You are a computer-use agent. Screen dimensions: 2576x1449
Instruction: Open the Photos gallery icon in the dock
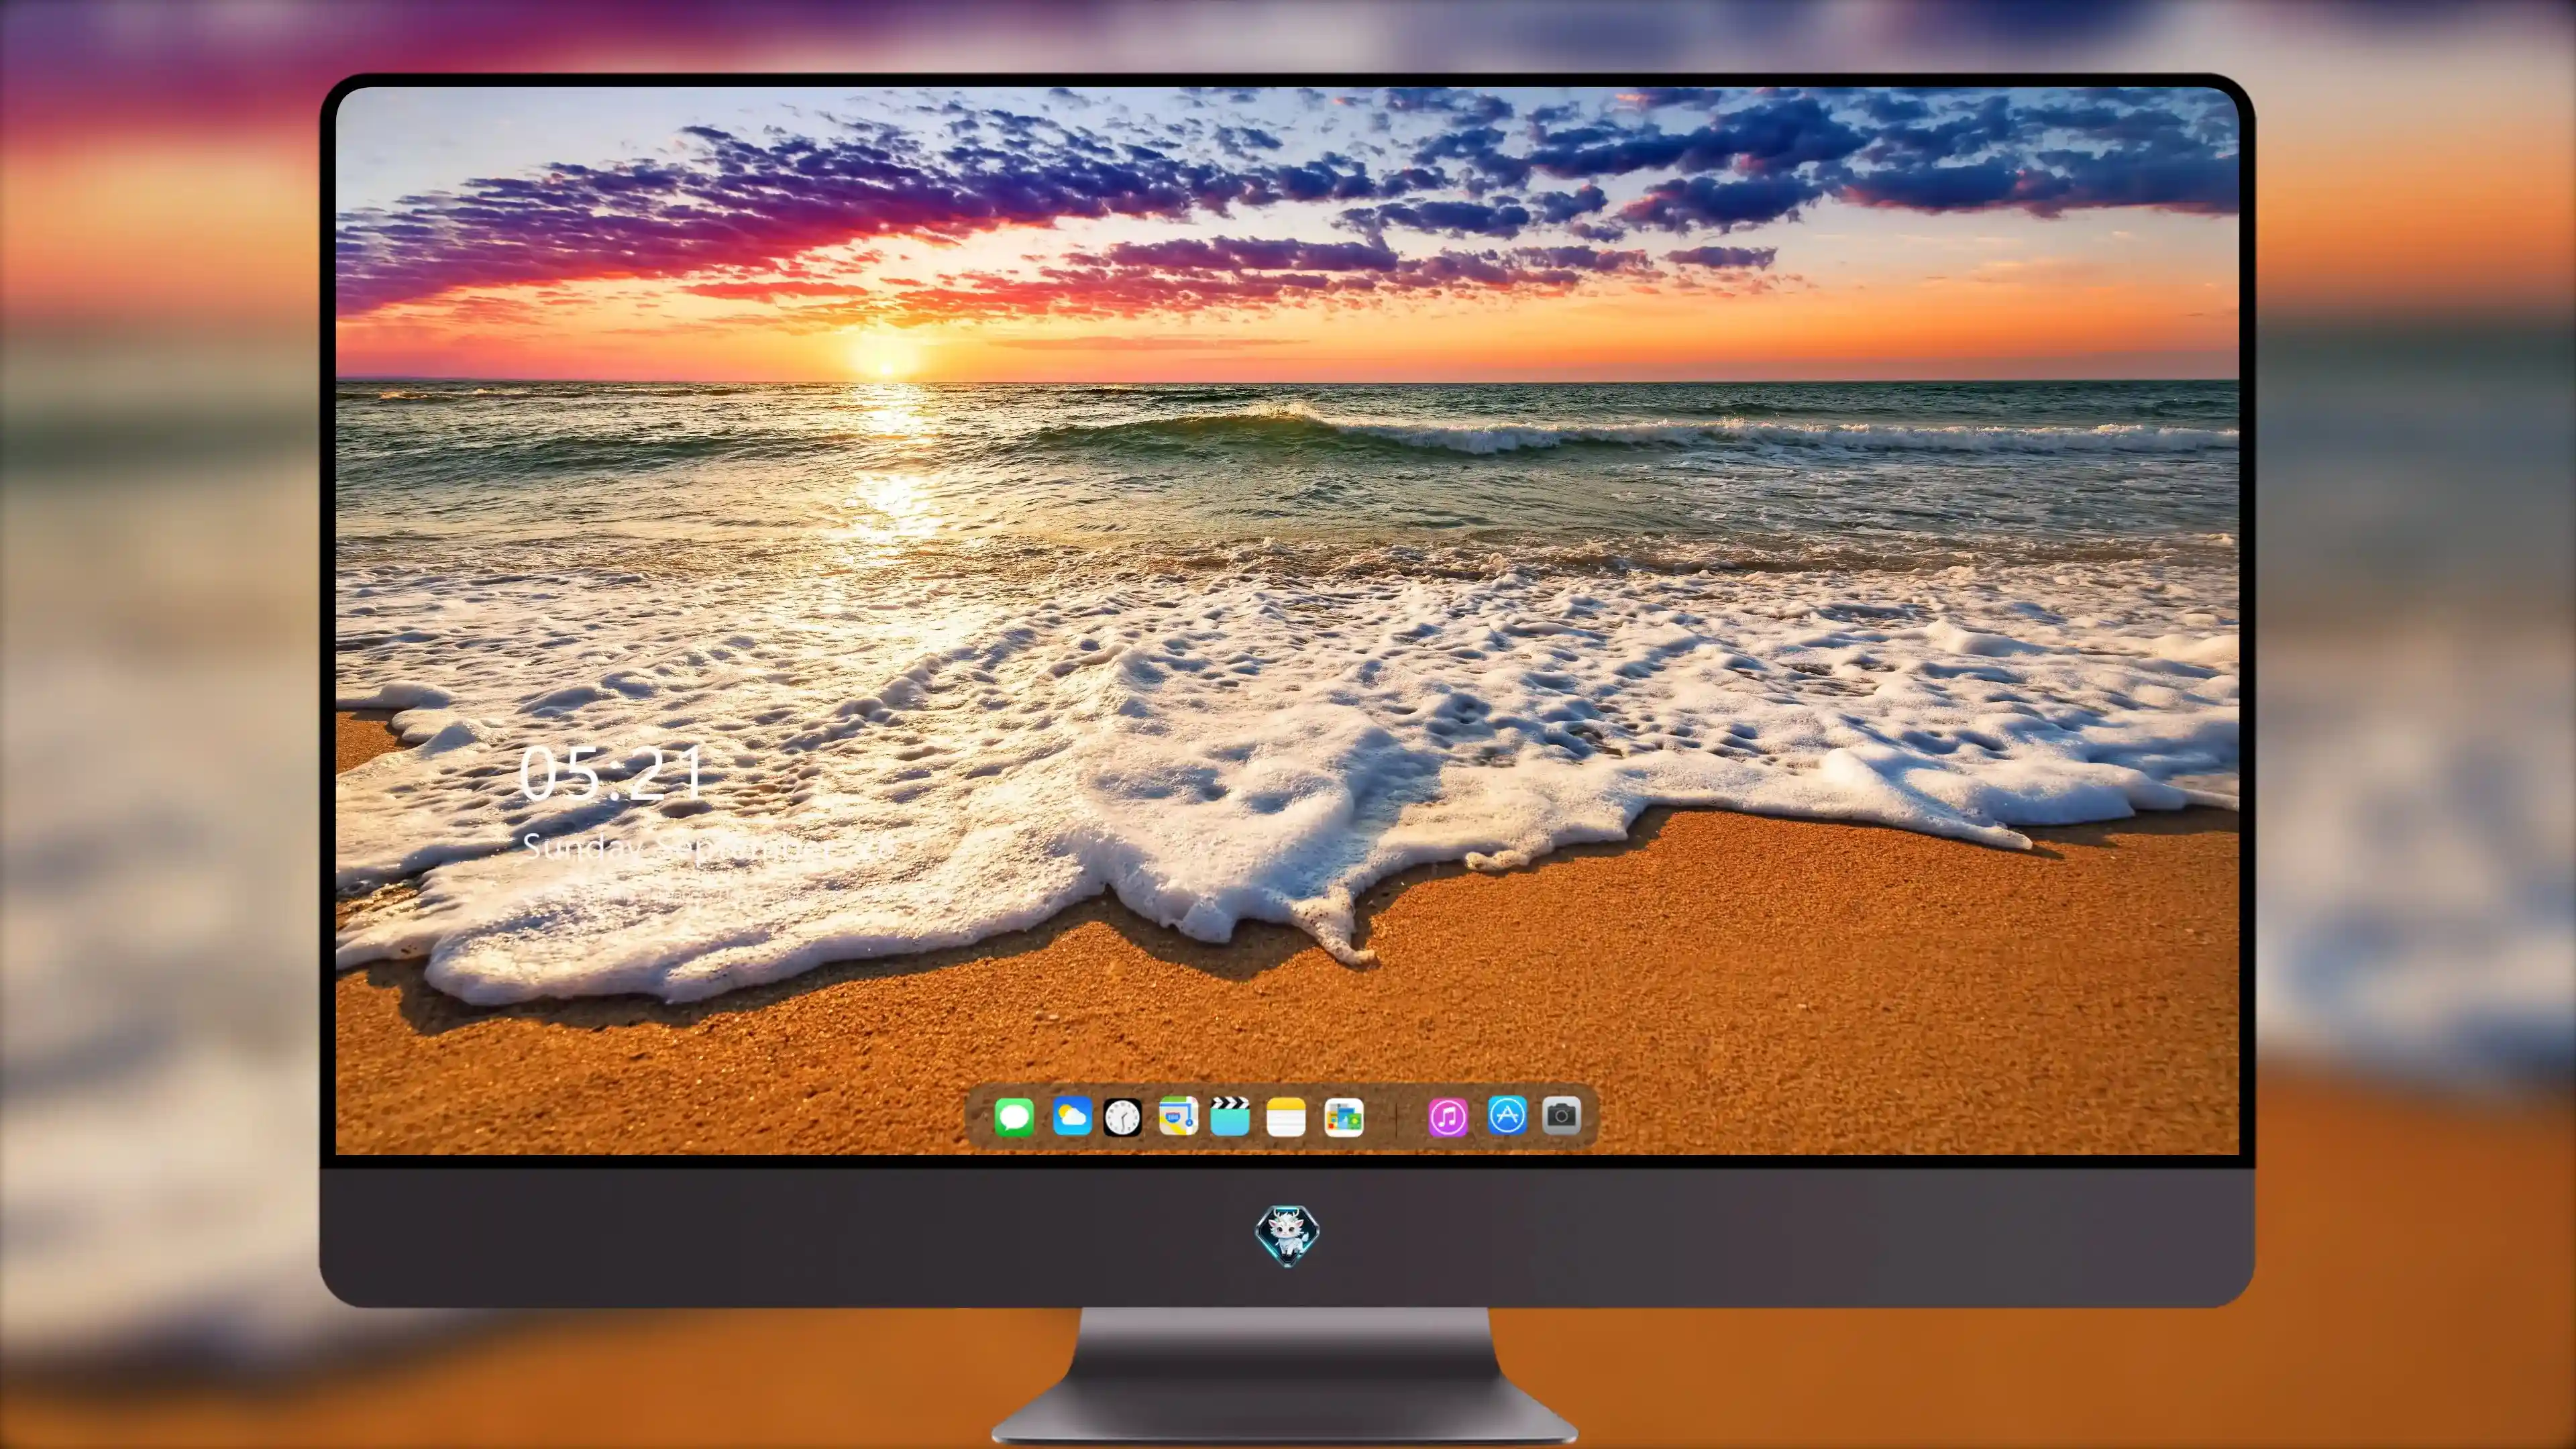point(1344,1117)
